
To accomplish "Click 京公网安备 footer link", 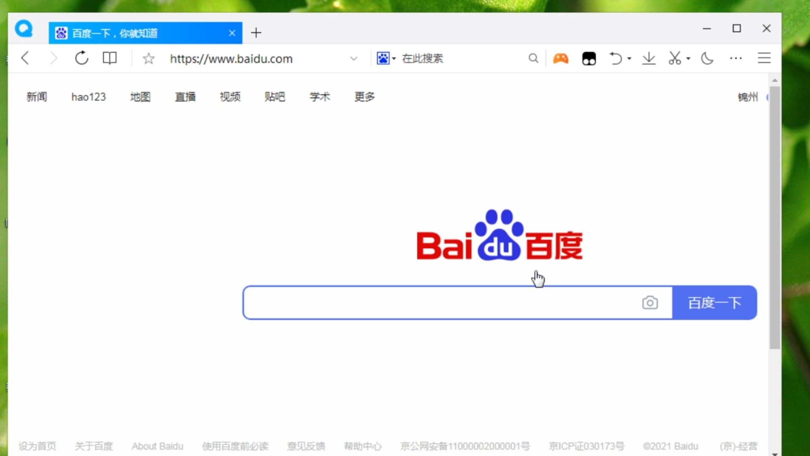I will (465, 446).
